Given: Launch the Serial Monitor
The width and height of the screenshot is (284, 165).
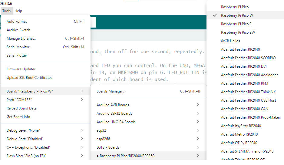Looking at the screenshot, I should pos(18,47).
